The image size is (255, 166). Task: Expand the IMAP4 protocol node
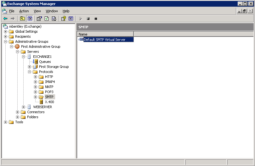click(35, 82)
